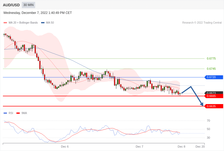224x151 pixels.
Task: Click the red 9MA legend swatch
Action: pos(18,113)
